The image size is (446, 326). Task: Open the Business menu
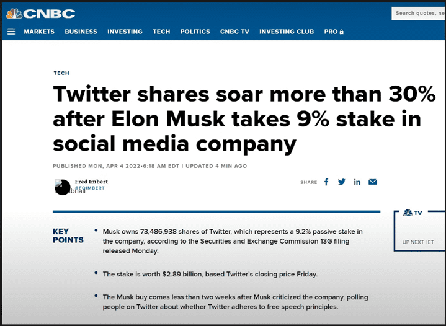(81, 32)
